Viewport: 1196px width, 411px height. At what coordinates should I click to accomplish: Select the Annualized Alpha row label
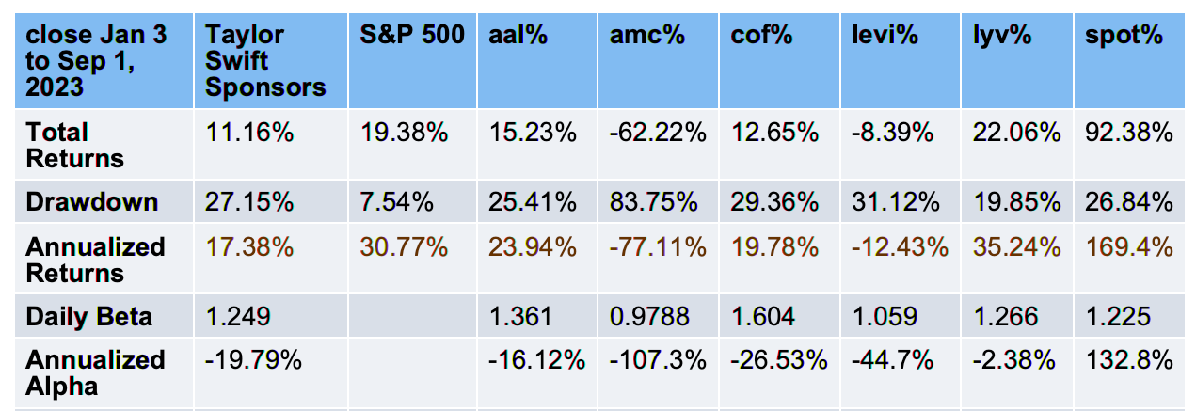click(95, 372)
